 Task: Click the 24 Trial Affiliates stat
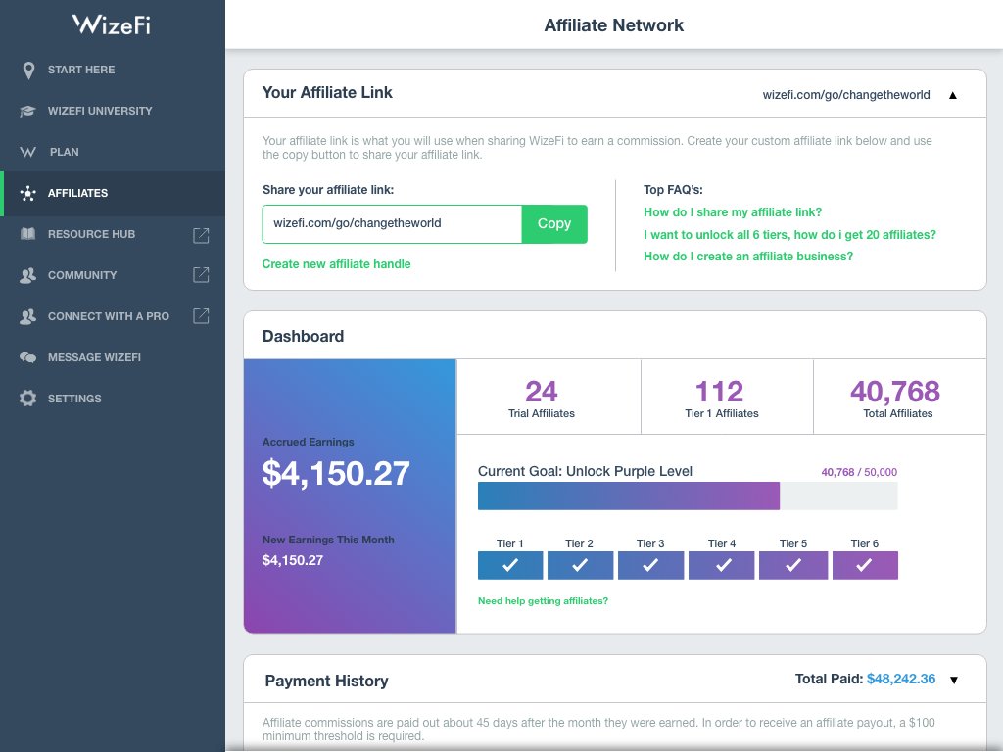pyautogui.click(x=541, y=399)
